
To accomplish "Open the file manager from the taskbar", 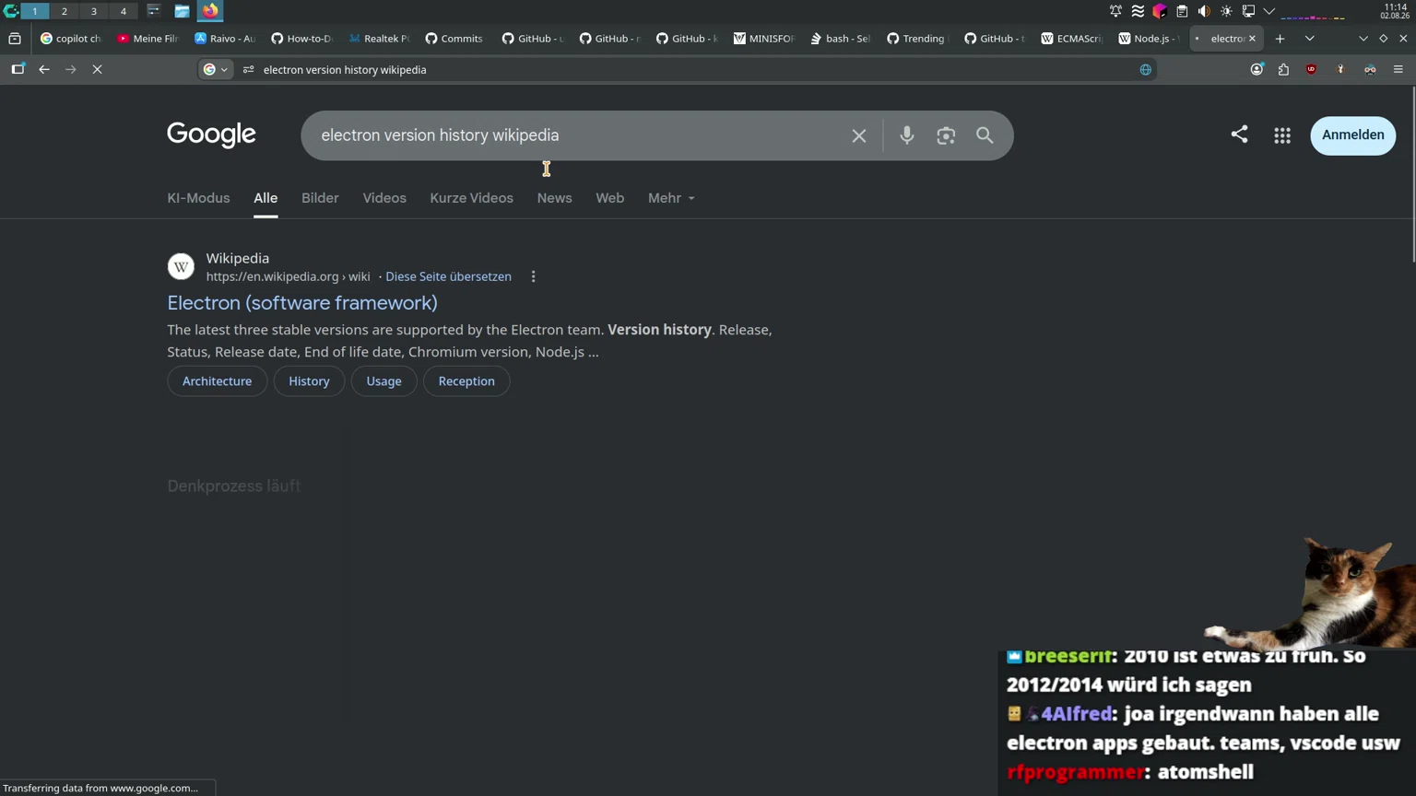I will pyautogui.click(x=182, y=11).
